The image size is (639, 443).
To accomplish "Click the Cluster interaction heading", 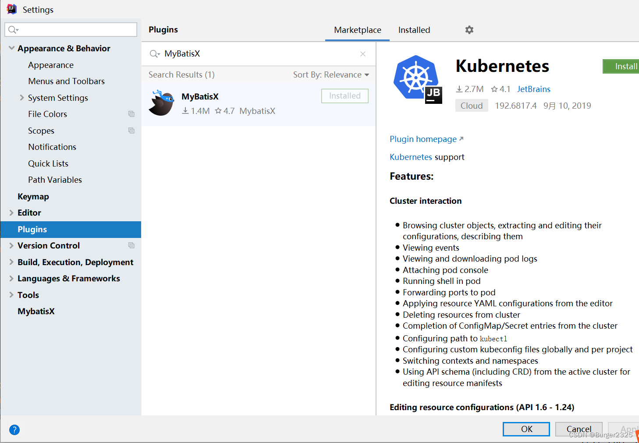I will (426, 201).
